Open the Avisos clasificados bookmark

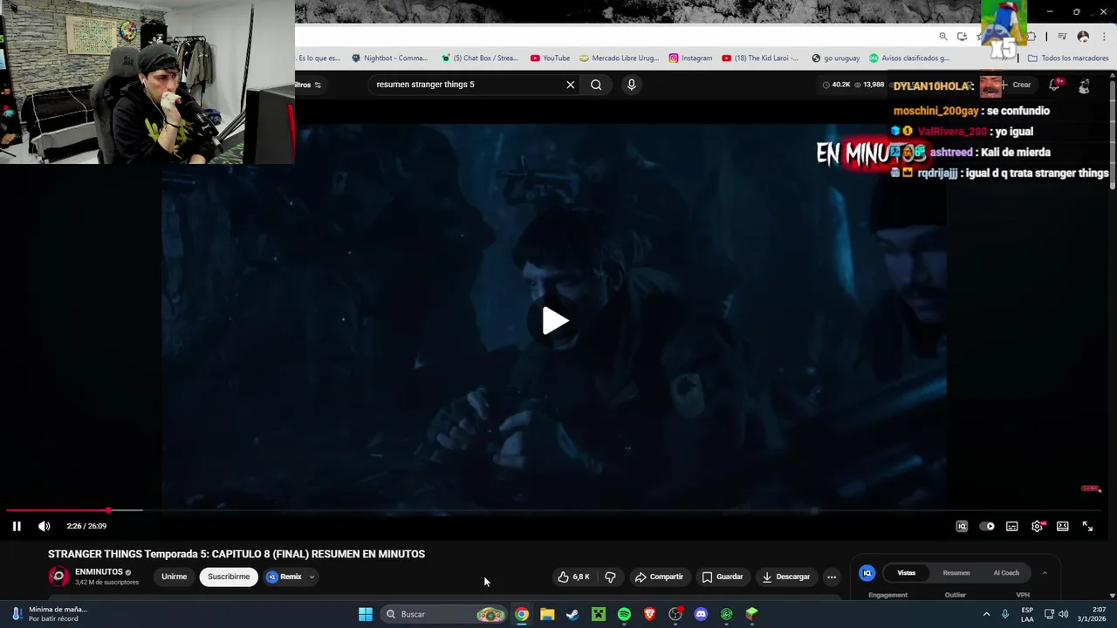coord(908,58)
